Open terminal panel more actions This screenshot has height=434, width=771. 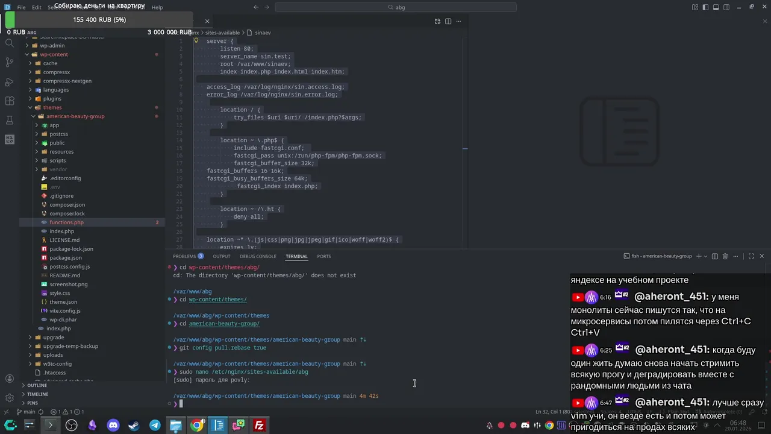pos(735,256)
